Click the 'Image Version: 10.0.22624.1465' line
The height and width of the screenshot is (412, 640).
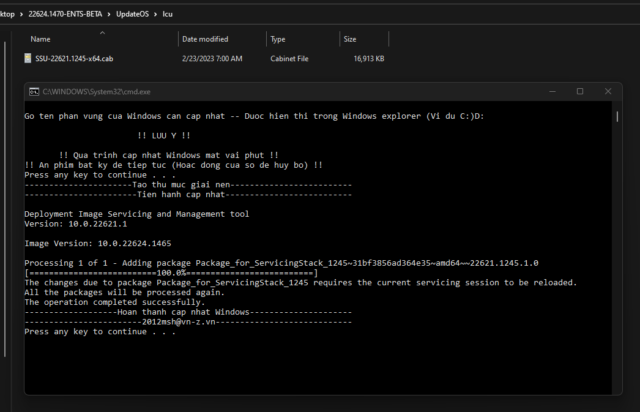(98, 244)
